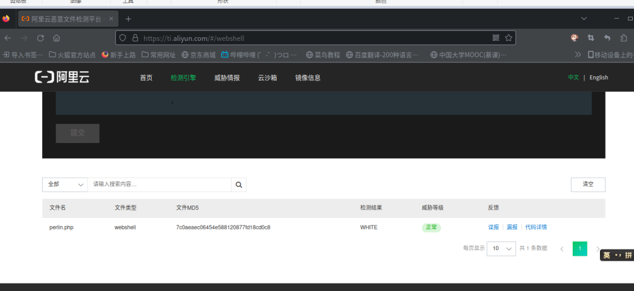
Task: Click the magnifier search button
Action: (238, 185)
